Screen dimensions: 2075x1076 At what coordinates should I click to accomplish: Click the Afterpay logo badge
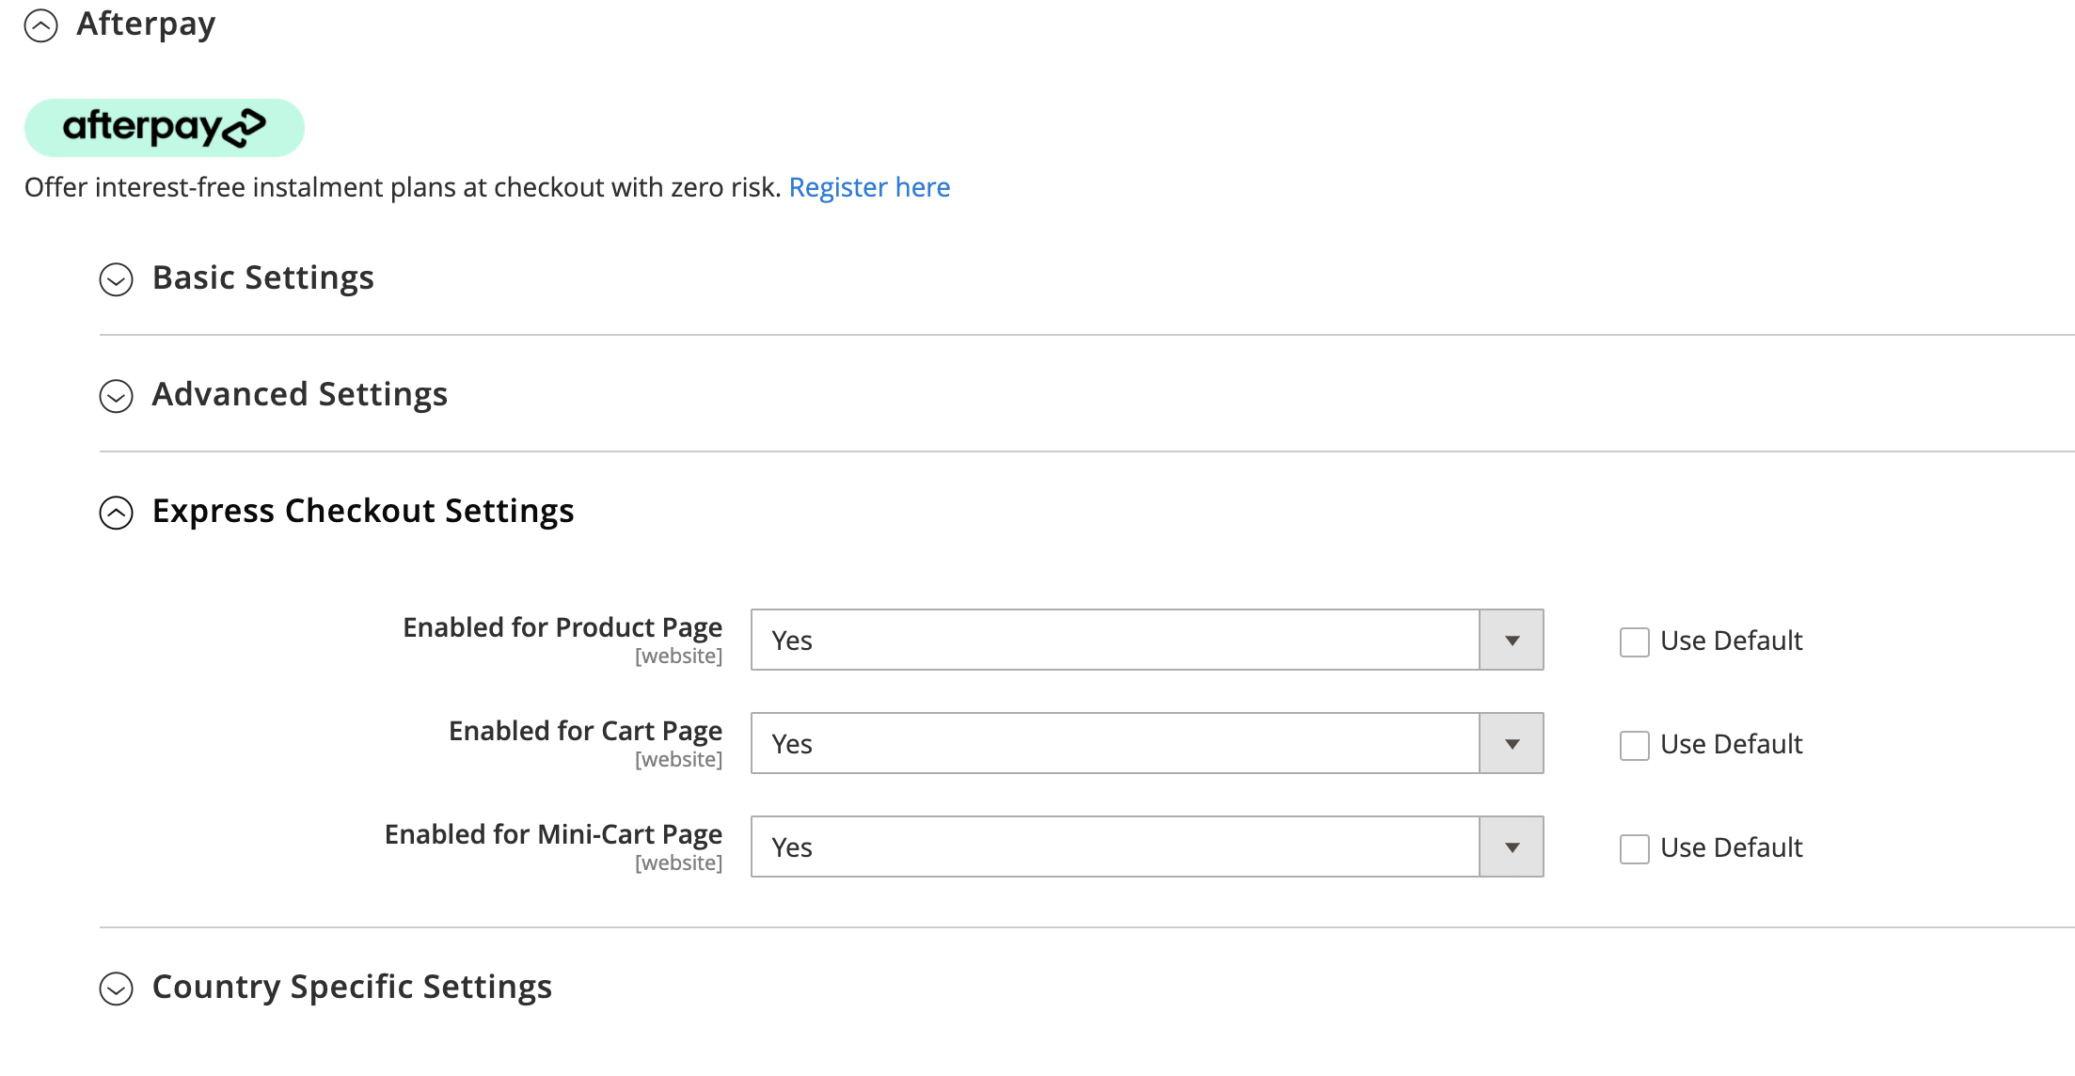165,128
